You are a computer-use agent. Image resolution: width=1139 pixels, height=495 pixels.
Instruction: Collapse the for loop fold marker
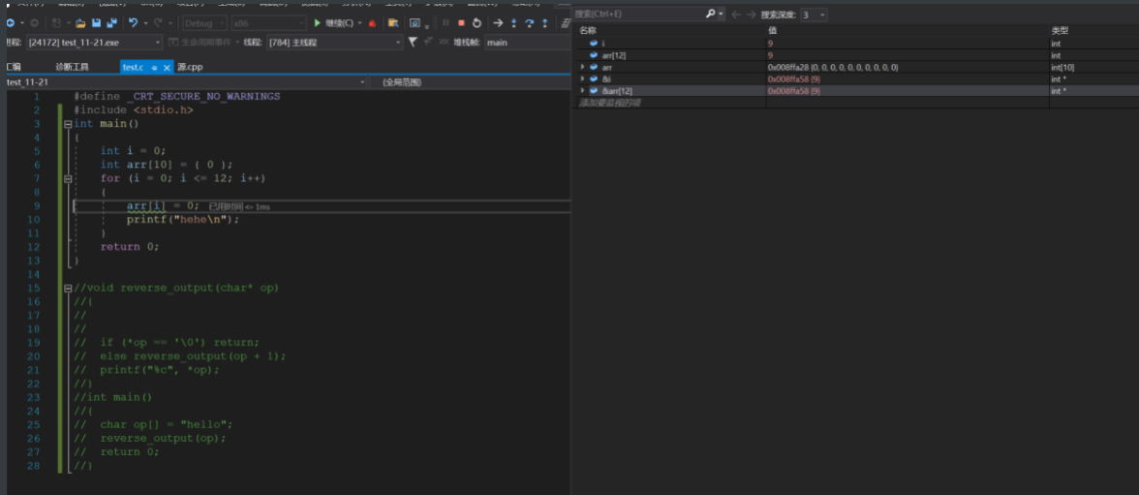68,178
